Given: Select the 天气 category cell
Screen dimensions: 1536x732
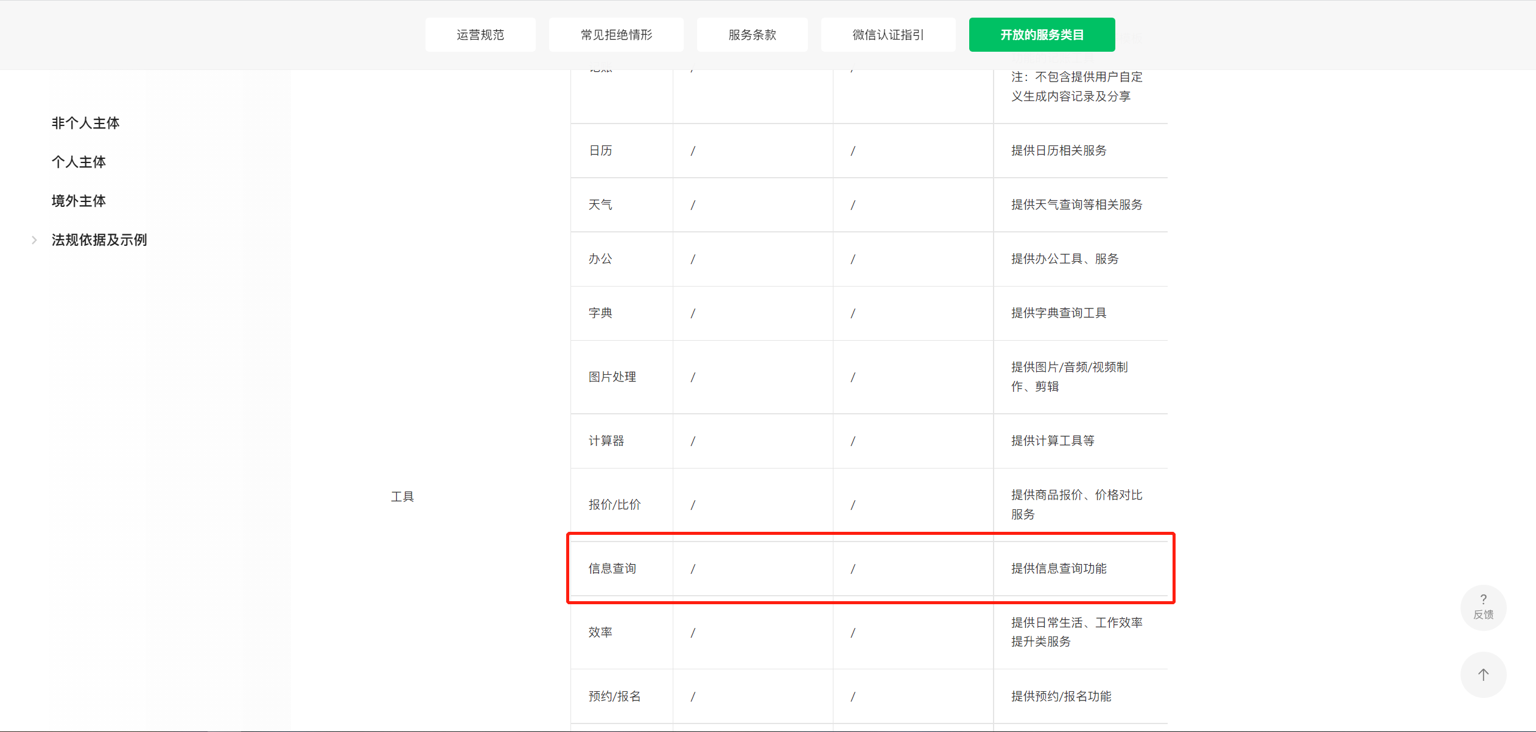Looking at the screenshot, I should point(600,204).
